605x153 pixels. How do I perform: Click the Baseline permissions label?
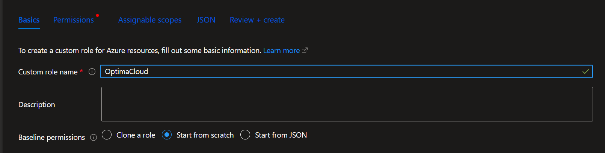click(x=51, y=138)
